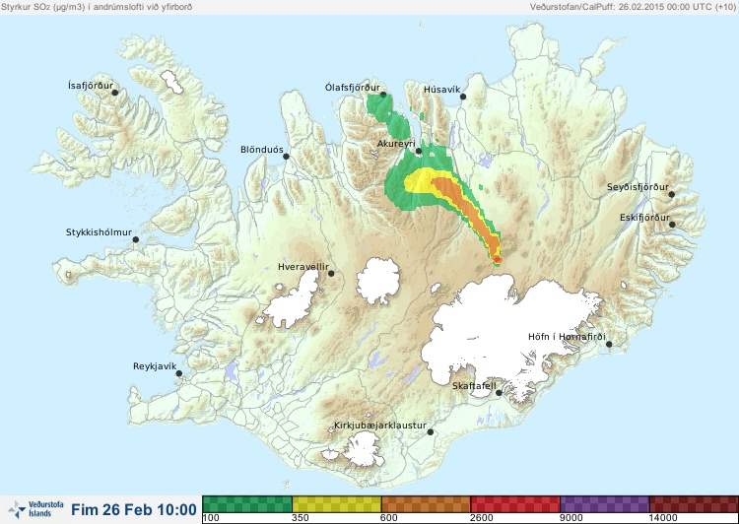Click the Hveravellir marker dot
Image resolution: width=739 pixels, height=524 pixels.
point(331,273)
